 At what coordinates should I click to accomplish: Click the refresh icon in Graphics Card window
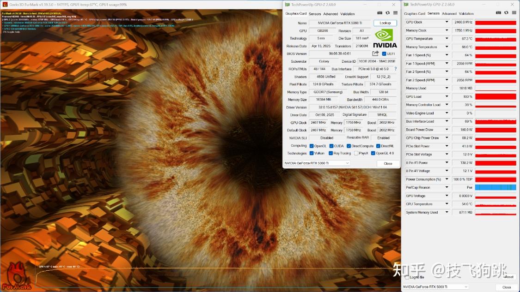387,13
